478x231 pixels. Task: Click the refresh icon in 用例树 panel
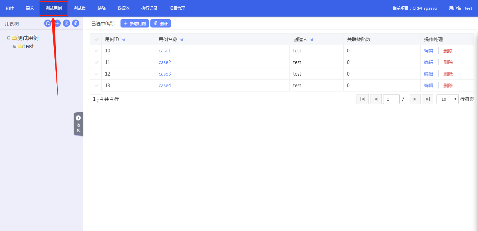[48, 23]
